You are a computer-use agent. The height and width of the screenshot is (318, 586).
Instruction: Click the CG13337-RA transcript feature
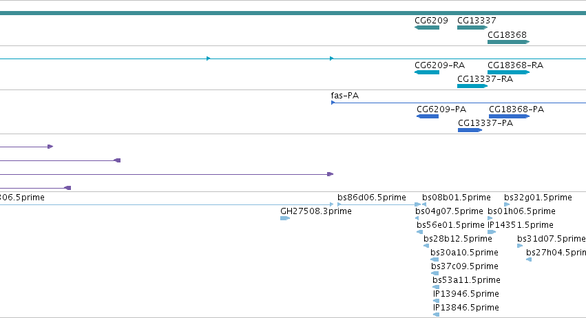click(472, 86)
